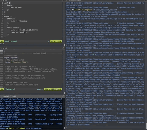The width and height of the screenshot is (147, 130).
Task: Click the hosts: ["localhost:5044"] line
Action: point(17,62)
